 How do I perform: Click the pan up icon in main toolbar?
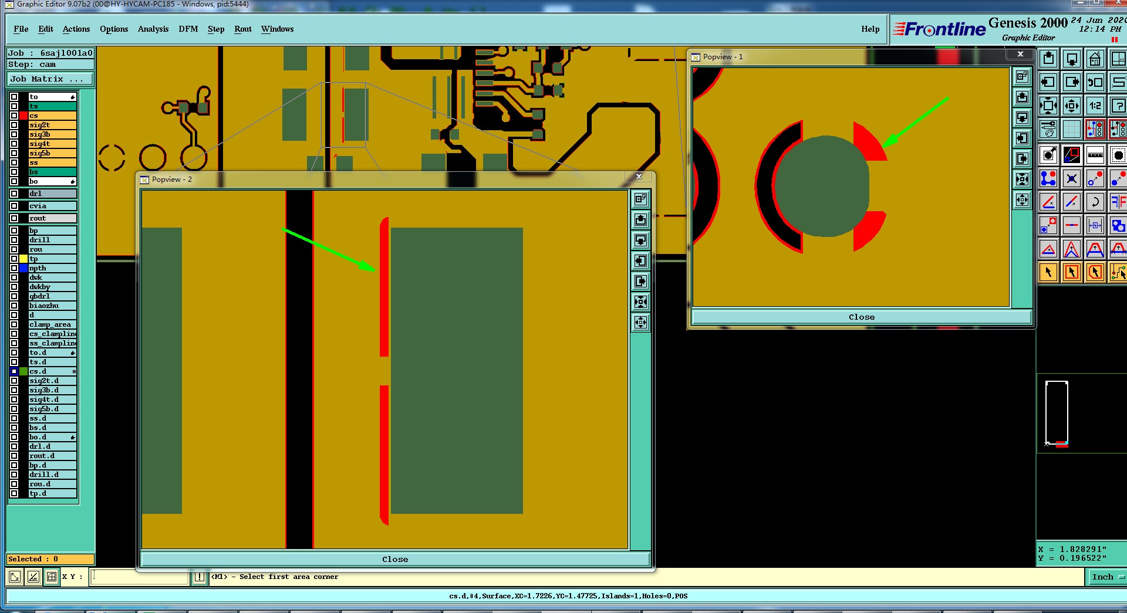tap(1048, 59)
